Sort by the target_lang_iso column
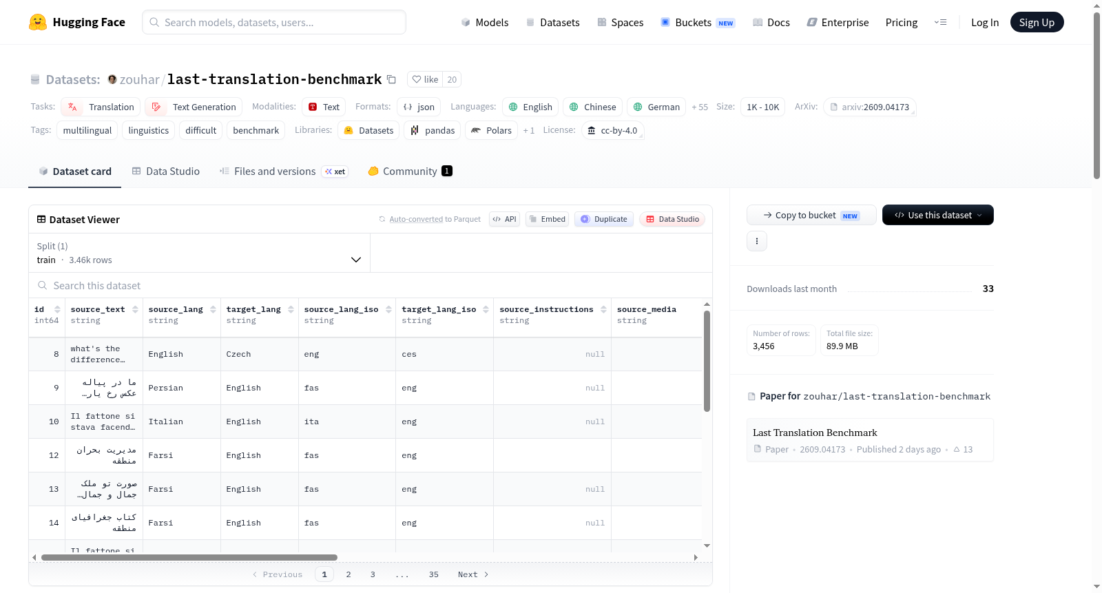 pyautogui.click(x=486, y=309)
